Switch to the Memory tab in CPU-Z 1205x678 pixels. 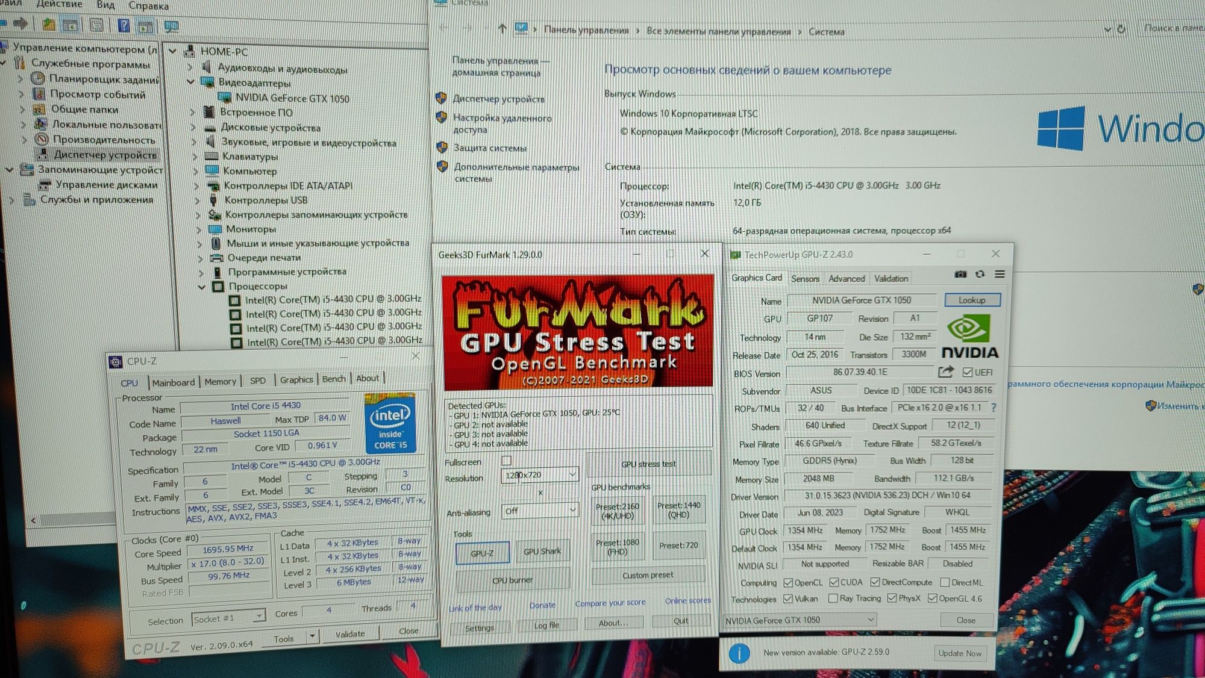click(x=220, y=381)
